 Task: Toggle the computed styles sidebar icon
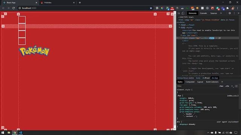236,86
